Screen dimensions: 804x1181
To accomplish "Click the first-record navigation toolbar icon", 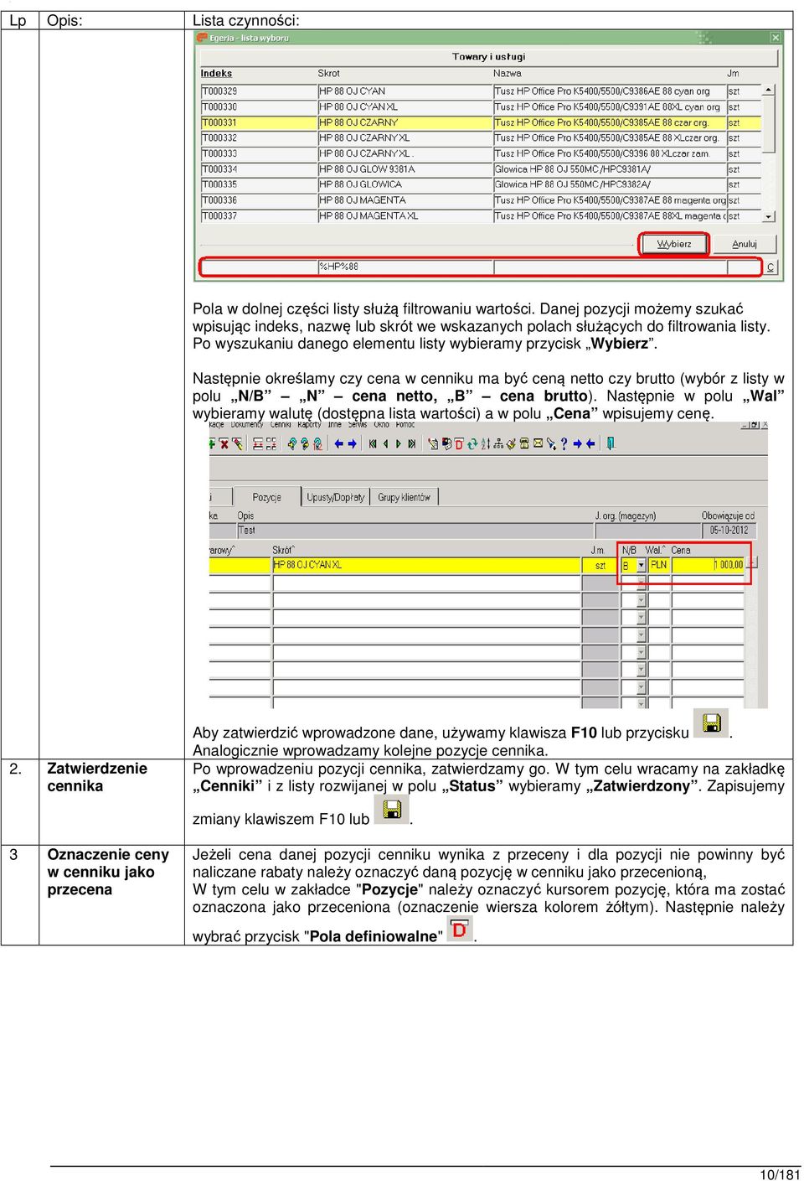I will pos(373,444).
